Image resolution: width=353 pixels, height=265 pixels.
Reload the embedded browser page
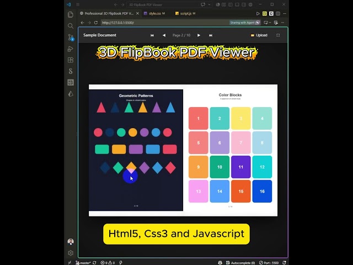click(x=96, y=23)
